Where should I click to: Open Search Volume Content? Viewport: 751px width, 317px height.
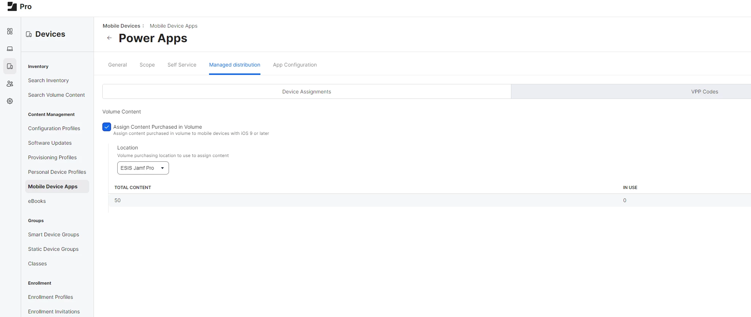pyautogui.click(x=56, y=95)
